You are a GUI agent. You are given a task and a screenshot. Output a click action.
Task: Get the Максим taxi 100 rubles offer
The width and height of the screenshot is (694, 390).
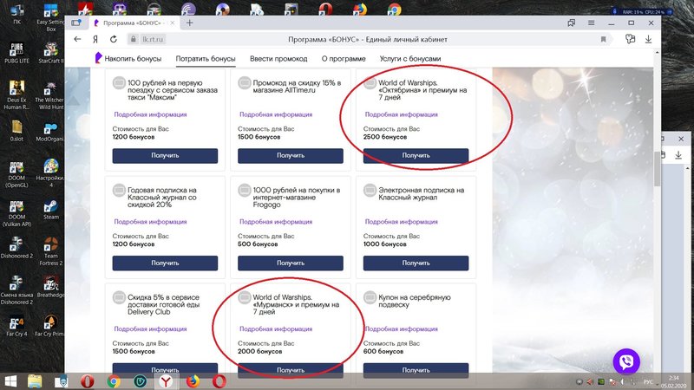(165, 156)
